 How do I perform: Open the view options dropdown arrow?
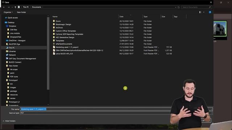[x=204, y=12]
